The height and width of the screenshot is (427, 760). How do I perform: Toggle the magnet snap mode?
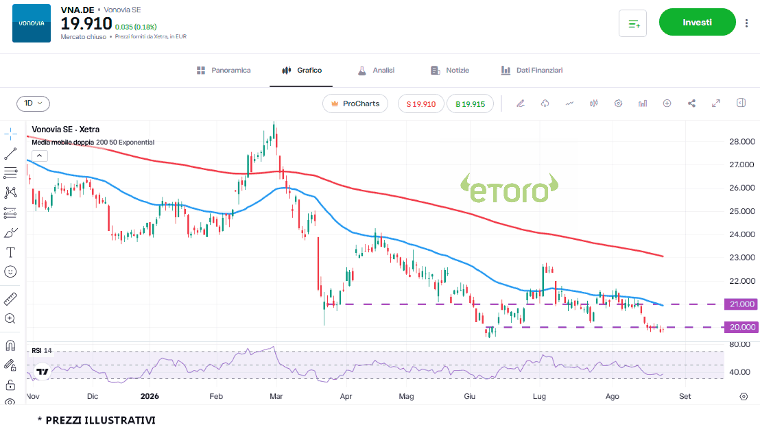11,345
